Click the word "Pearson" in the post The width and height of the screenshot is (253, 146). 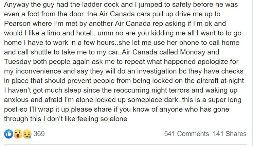(x=17, y=23)
